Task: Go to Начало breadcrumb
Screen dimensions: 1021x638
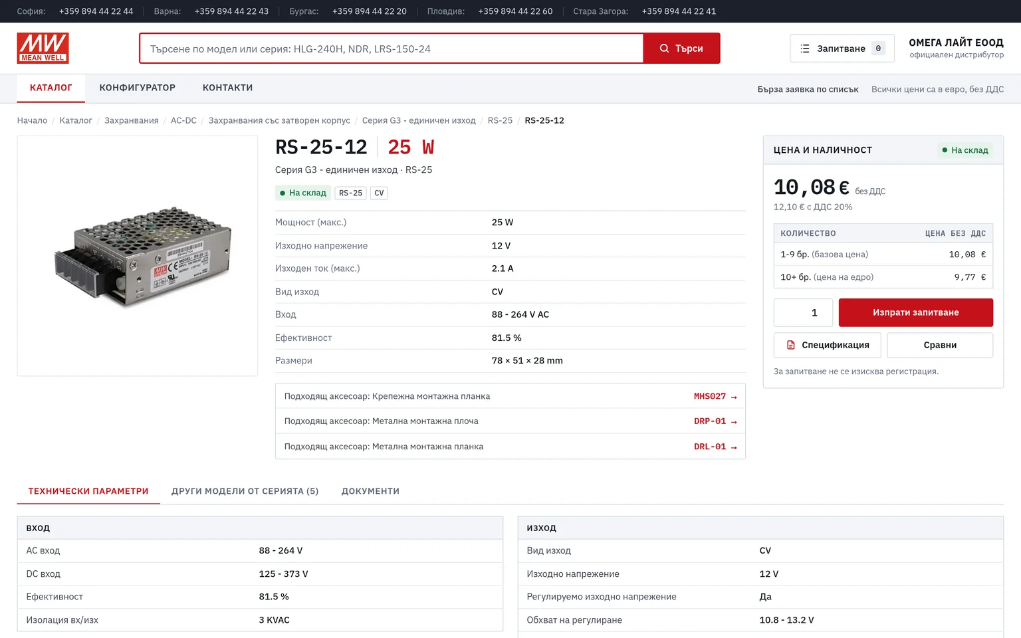Action: 32,120
